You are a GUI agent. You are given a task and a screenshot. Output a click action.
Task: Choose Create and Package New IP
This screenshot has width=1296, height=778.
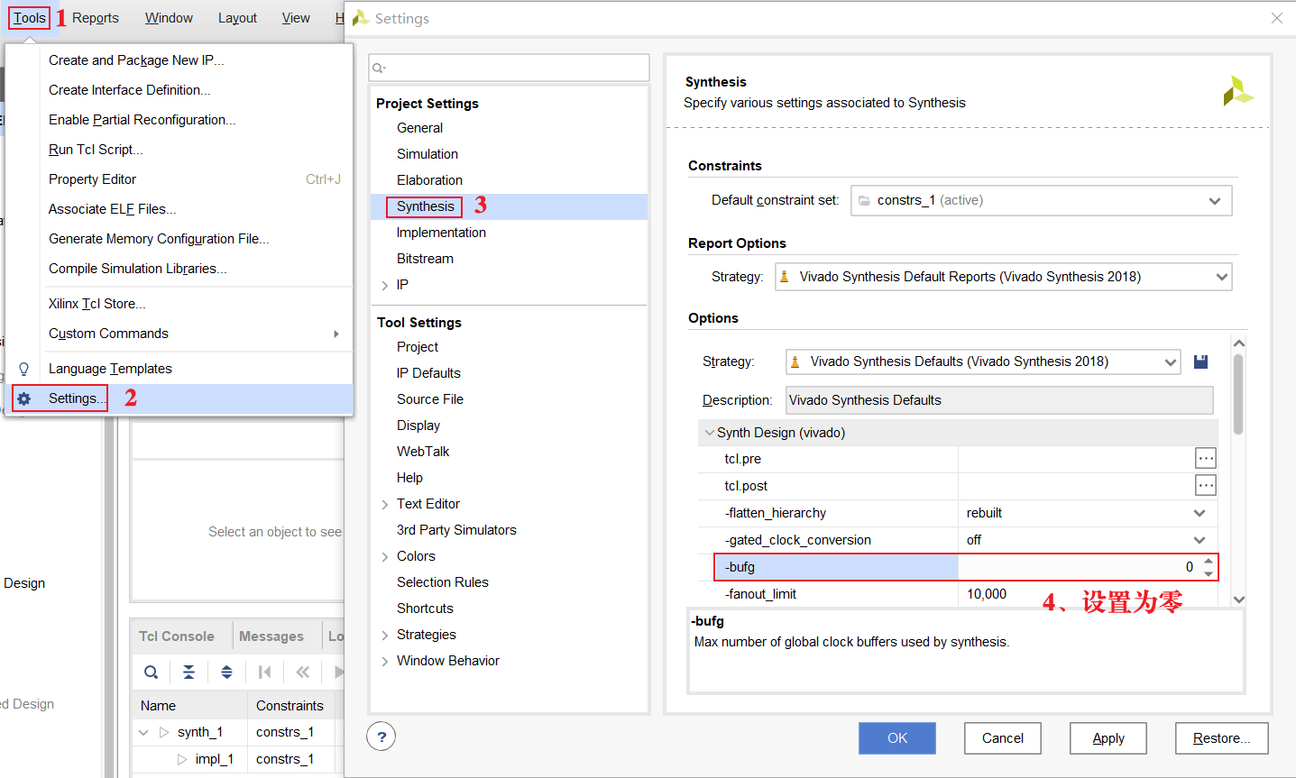pyautogui.click(x=136, y=60)
